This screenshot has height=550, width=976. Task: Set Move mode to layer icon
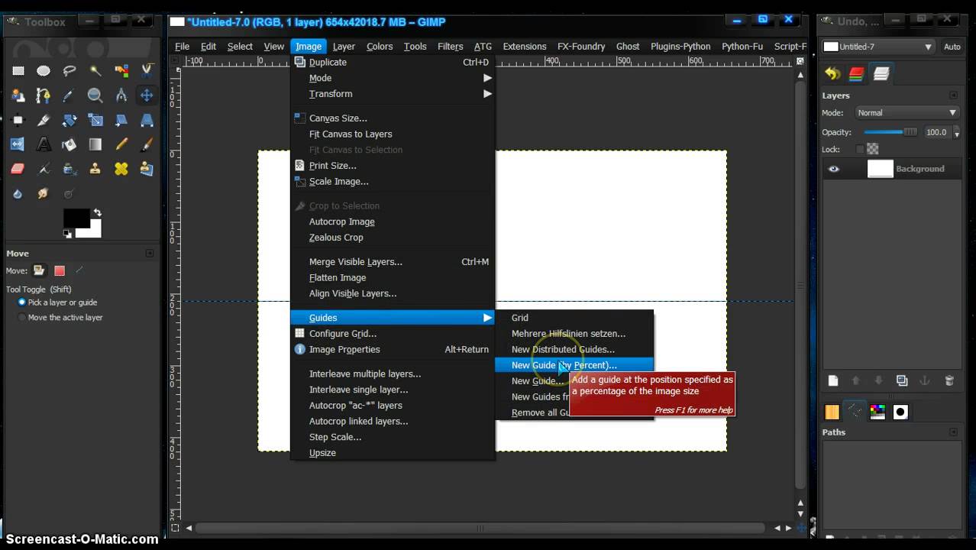tap(39, 270)
